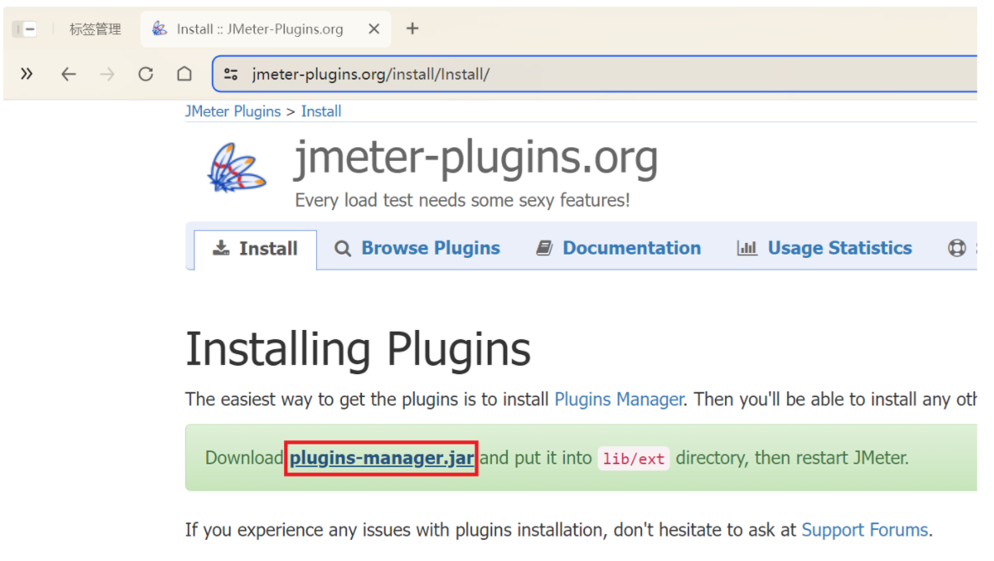Open Install breadcrumb link
Image resolution: width=994 pixels, height=561 pixels.
click(321, 111)
